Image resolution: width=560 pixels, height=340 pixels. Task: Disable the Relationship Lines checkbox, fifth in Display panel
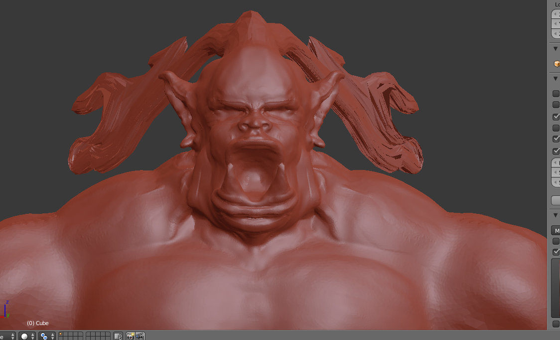[x=556, y=139]
